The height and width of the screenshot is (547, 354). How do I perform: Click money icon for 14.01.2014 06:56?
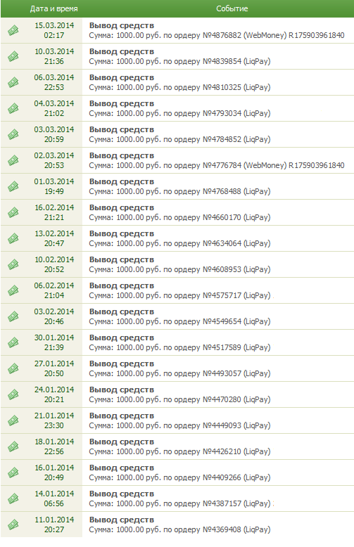tap(13, 499)
